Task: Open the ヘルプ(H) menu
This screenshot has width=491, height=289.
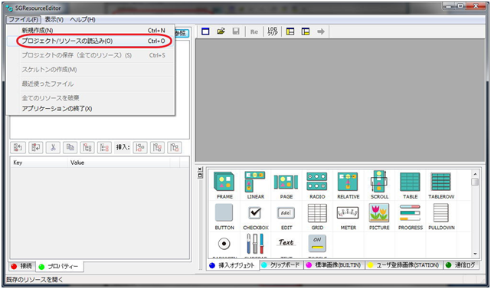Action: tap(83, 19)
